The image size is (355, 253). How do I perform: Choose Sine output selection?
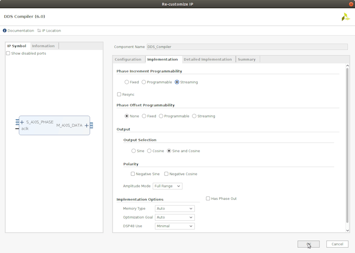[x=133, y=151]
